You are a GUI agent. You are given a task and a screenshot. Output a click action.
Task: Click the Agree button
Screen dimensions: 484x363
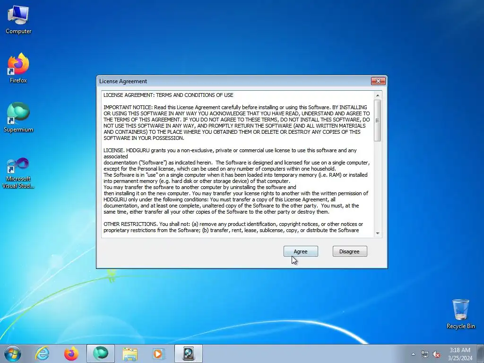tap(301, 251)
